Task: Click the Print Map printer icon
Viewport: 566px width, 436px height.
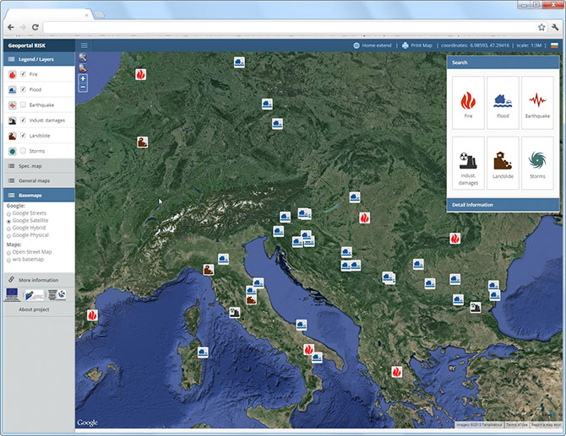Action: (x=405, y=46)
